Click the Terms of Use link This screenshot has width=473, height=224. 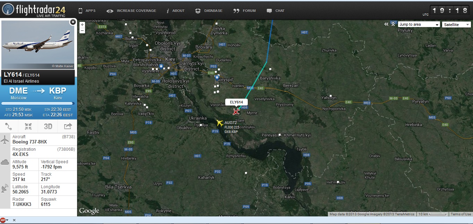(461, 214)
